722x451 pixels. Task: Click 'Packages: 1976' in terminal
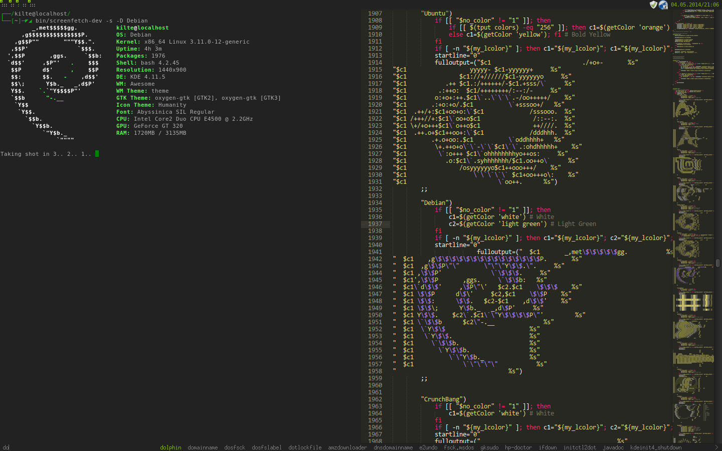140,56
